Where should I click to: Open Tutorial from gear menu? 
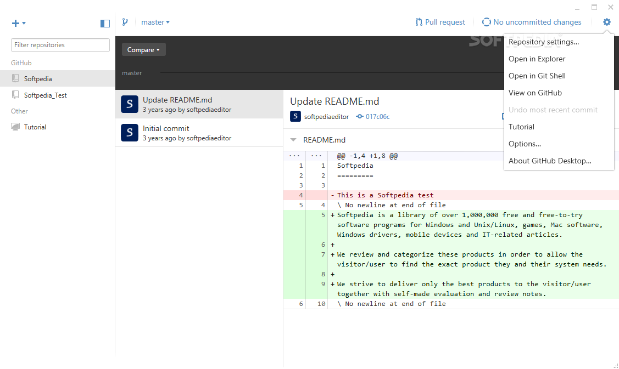click(559, 127)
